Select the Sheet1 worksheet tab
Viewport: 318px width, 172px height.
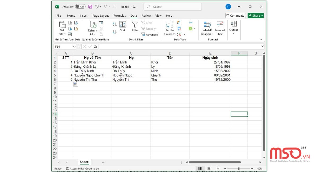pos(85,162)
